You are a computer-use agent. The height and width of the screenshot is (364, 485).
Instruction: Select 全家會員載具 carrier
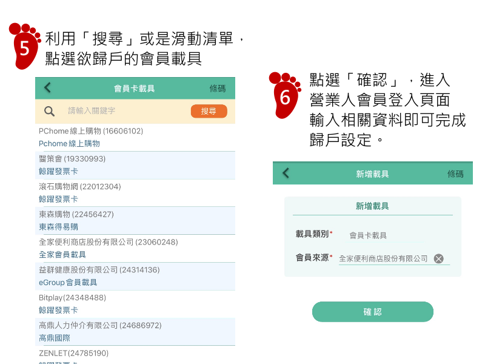(x=62, y=255)
